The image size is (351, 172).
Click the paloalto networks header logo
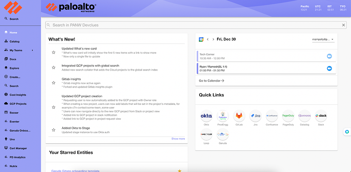coord(71,7)
